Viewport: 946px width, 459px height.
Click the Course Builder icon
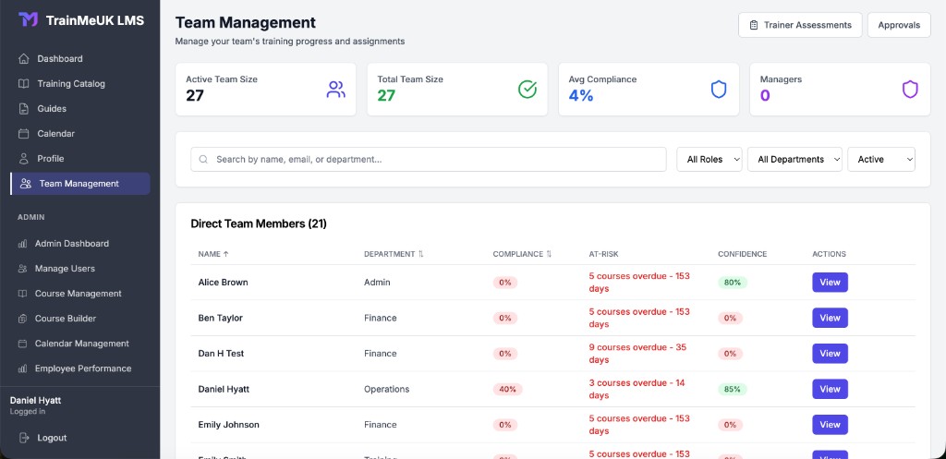point(22,319)
